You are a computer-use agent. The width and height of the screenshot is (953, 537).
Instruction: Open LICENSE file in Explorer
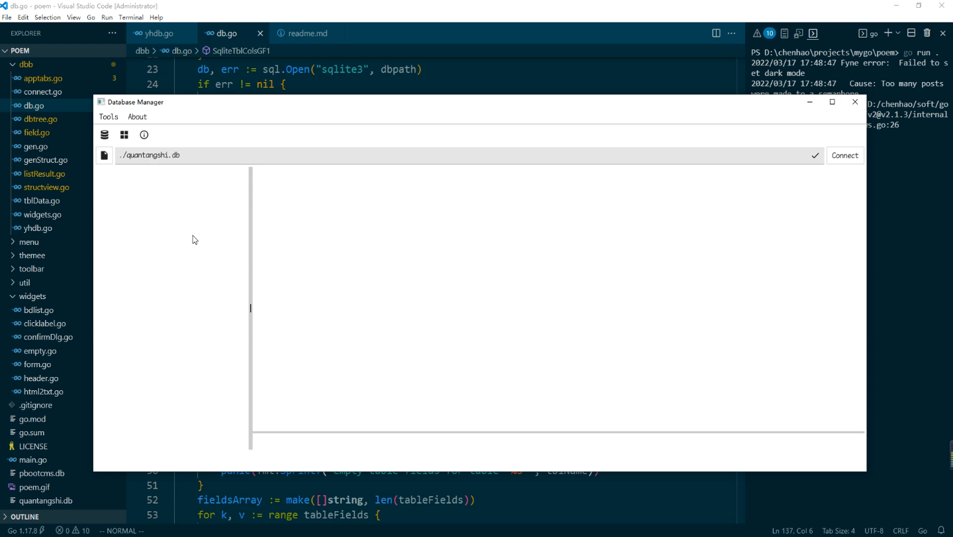[x=33, y=446]
